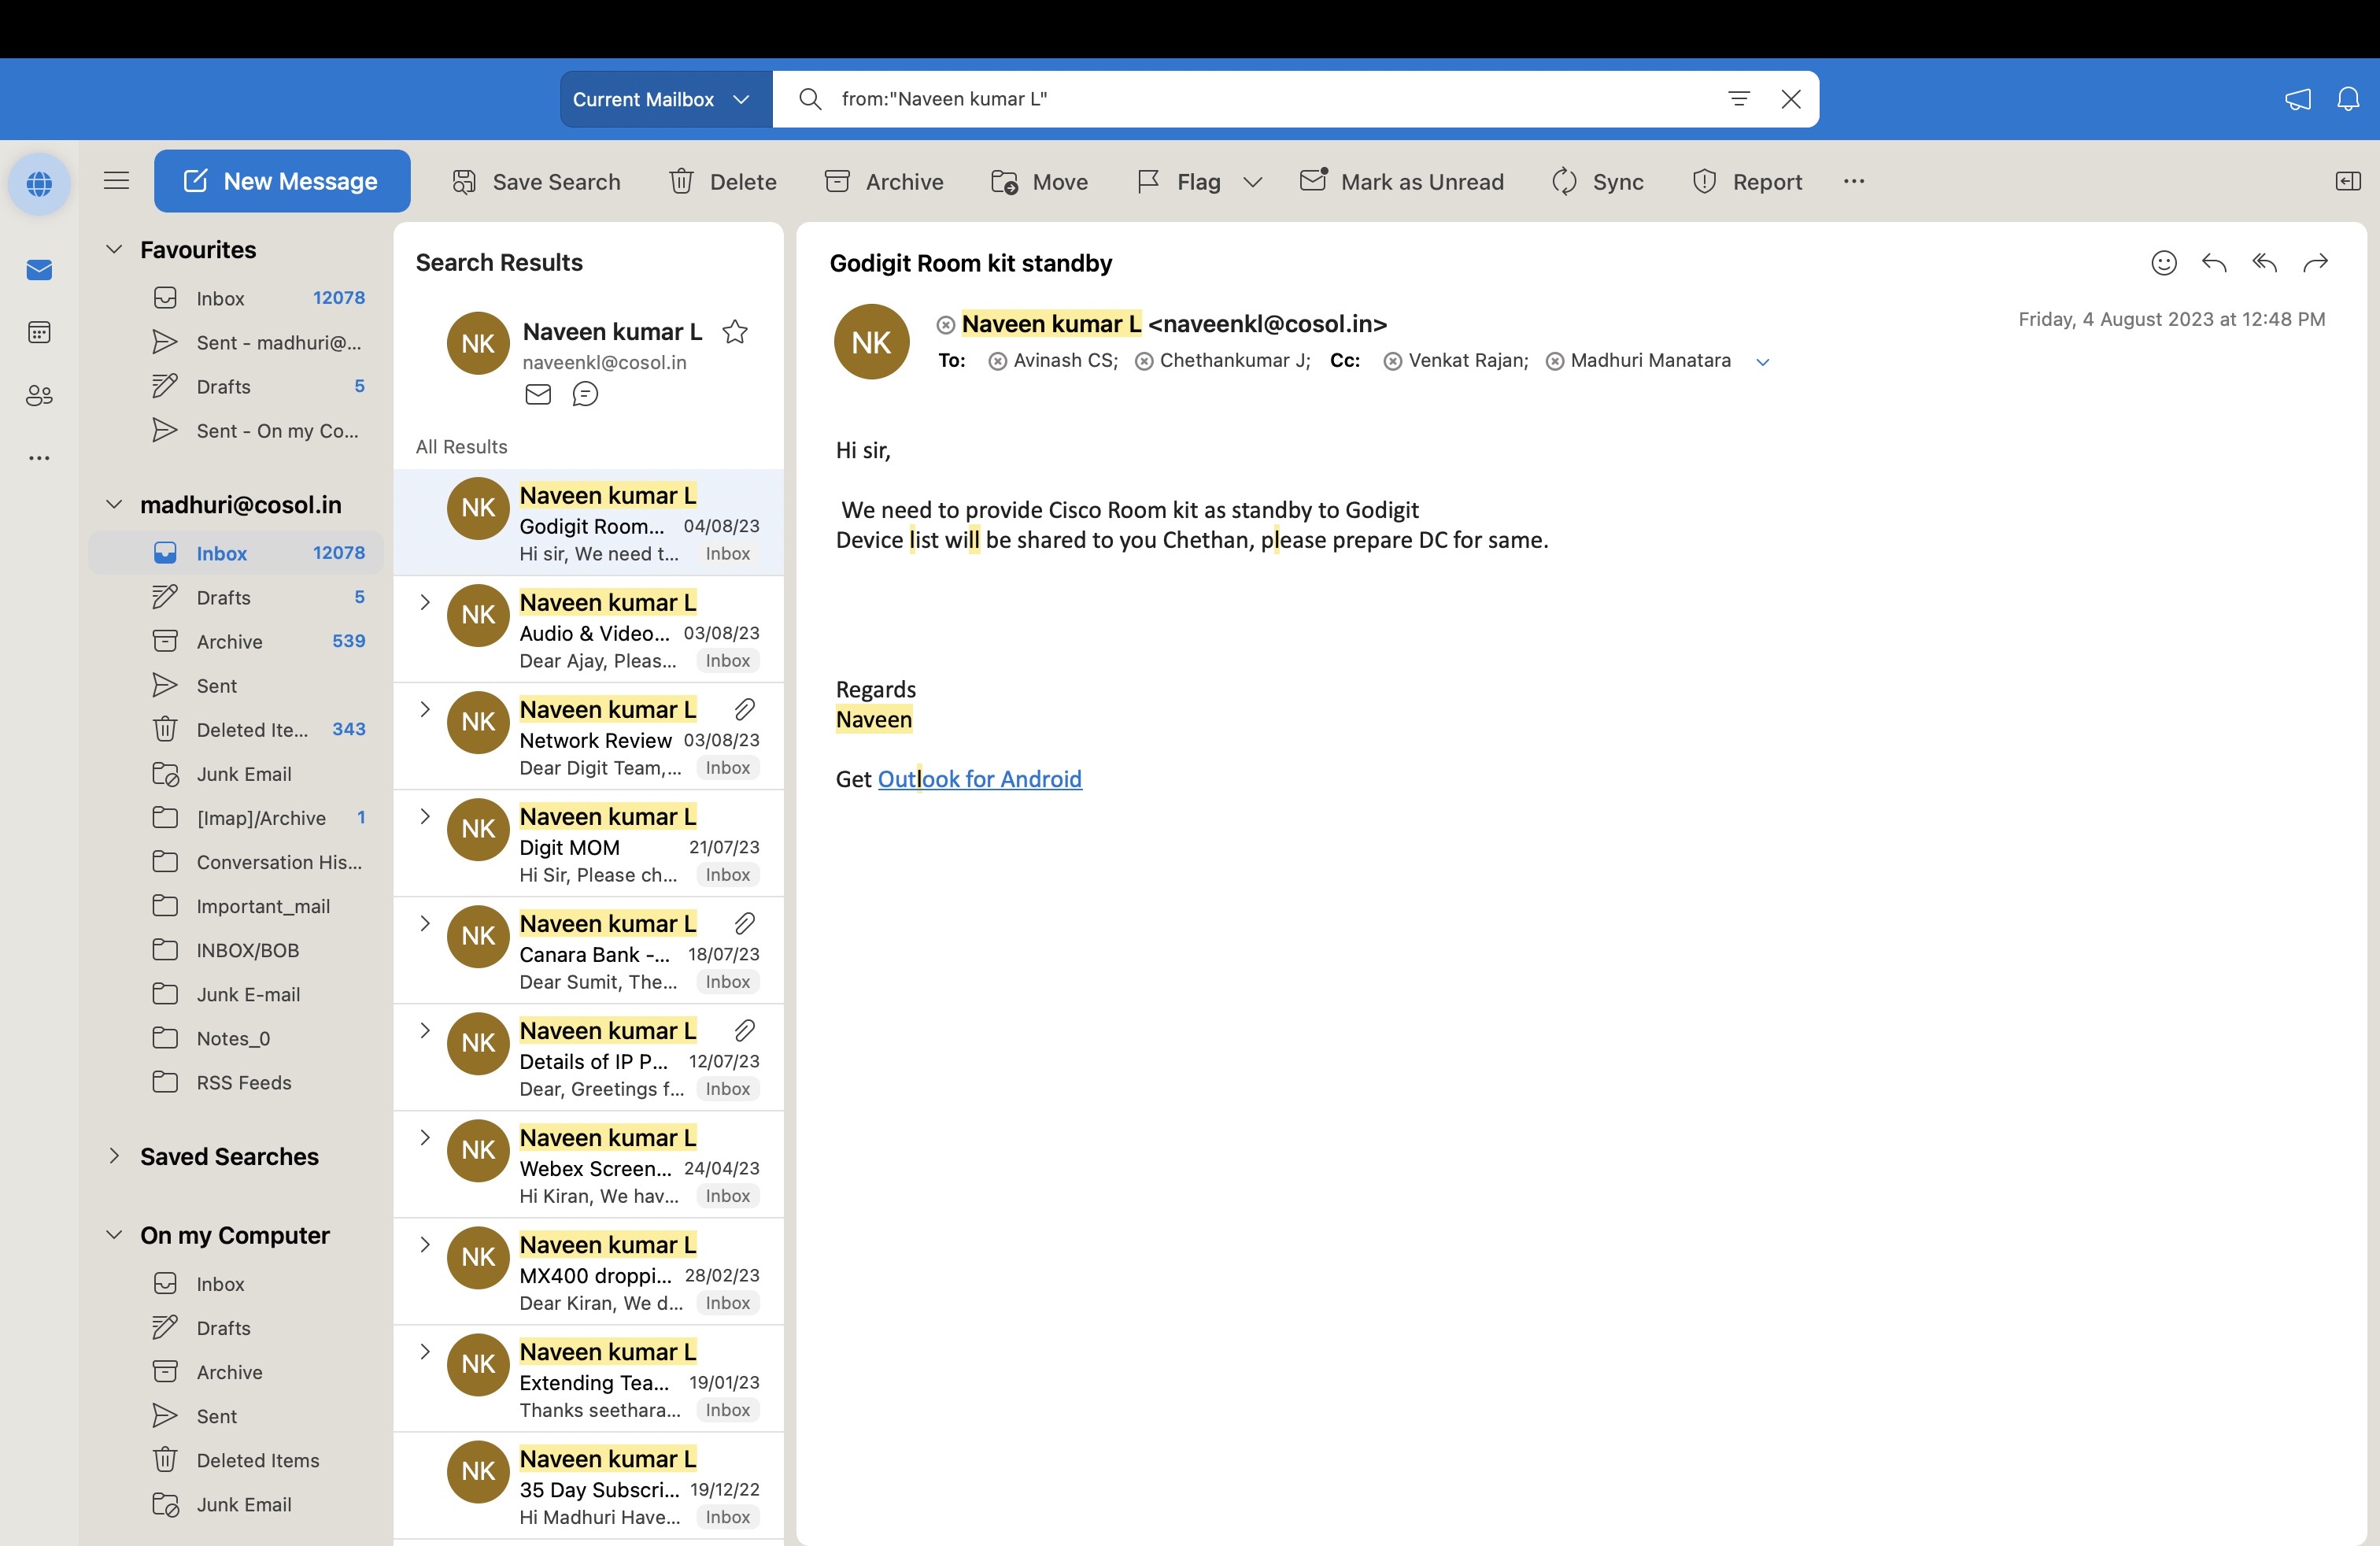Start chat with Naveen kumar L
The image size is (2380, 1546).
pyautogui.click(x=585, y=394)
